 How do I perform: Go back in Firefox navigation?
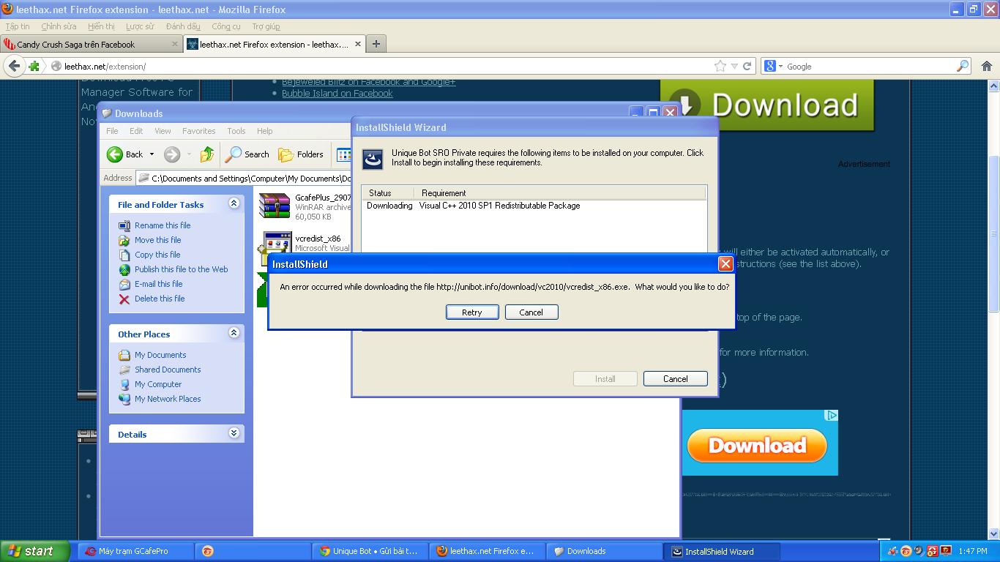pyautogui.click(x=14, y=66)
